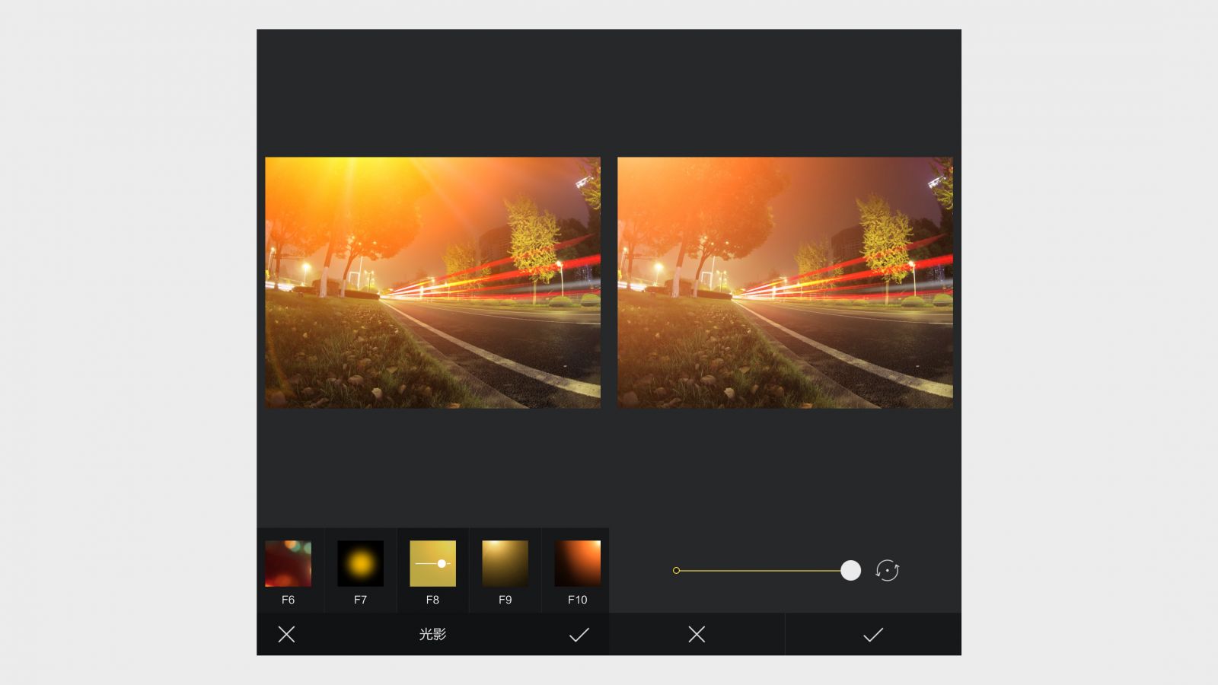Confirm the 光影 effect with the left checkmark
Viewport: 1218px width, 685px height.
click(579, 634)
